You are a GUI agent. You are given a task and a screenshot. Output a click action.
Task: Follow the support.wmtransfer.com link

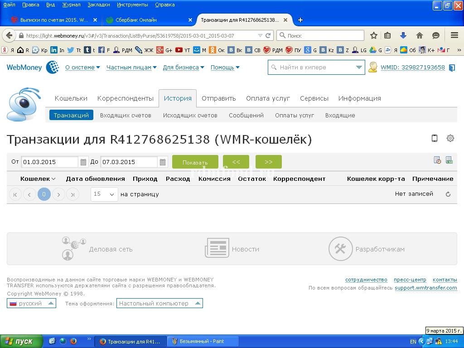click(426, 288)
